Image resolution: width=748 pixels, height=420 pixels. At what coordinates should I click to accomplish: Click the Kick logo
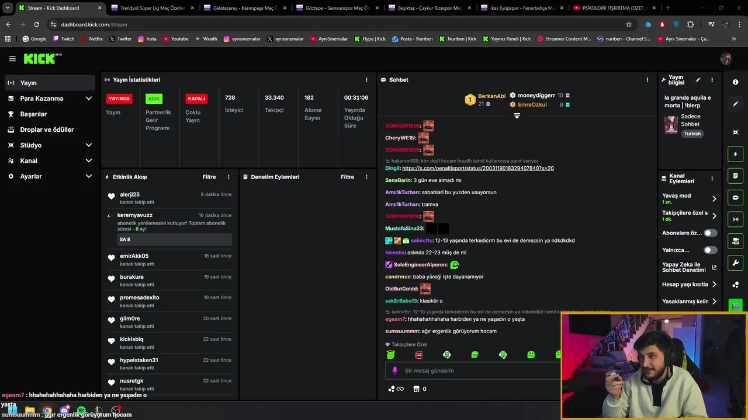(x=42, y=59)
